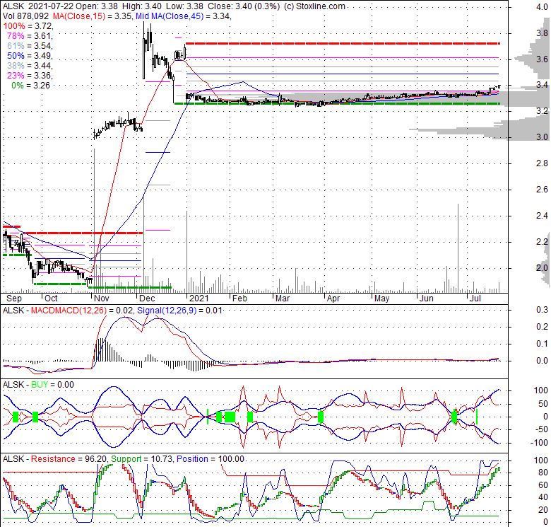Click the '(c) Stoxline.com' credit text

point(314,6)
